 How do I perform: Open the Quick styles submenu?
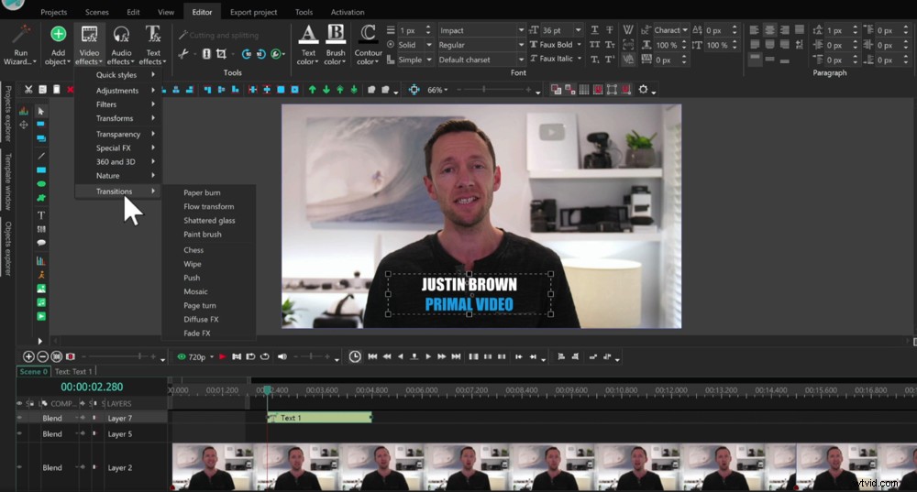point(118,75)
